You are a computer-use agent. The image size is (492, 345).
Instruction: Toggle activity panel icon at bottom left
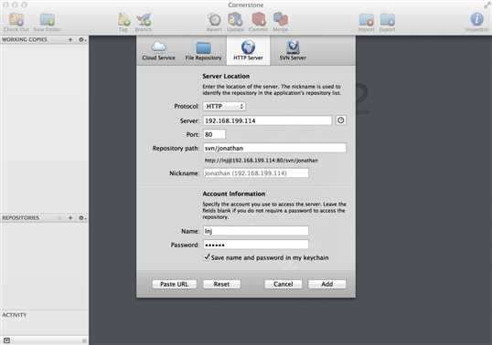7,340
